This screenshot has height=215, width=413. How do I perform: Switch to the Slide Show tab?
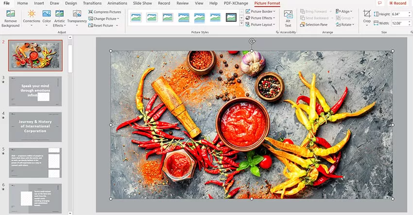[x=142, y=3]
